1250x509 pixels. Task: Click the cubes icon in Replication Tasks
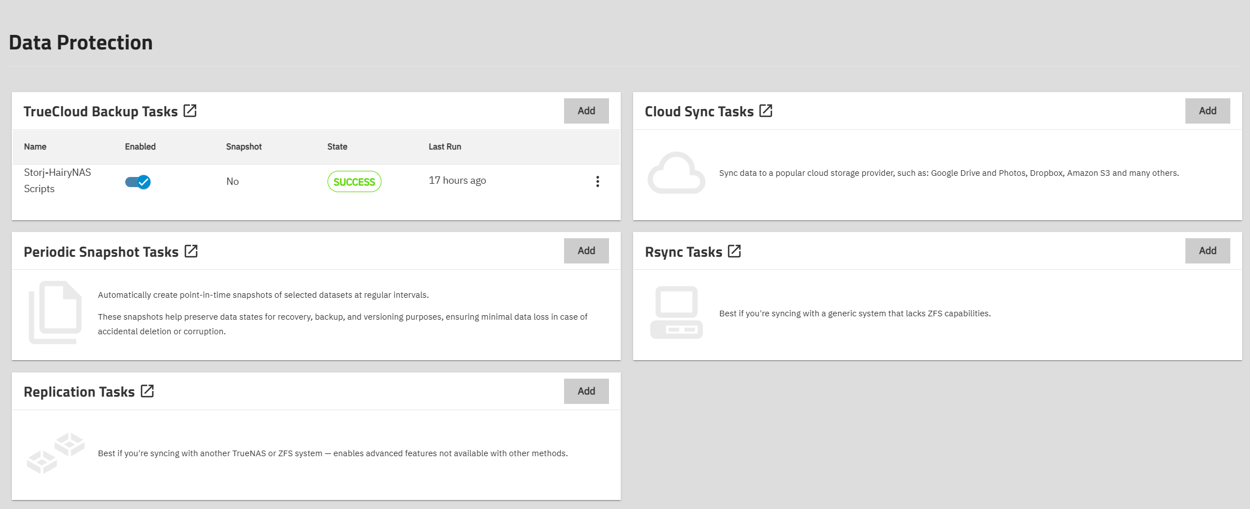coord(56,453)
